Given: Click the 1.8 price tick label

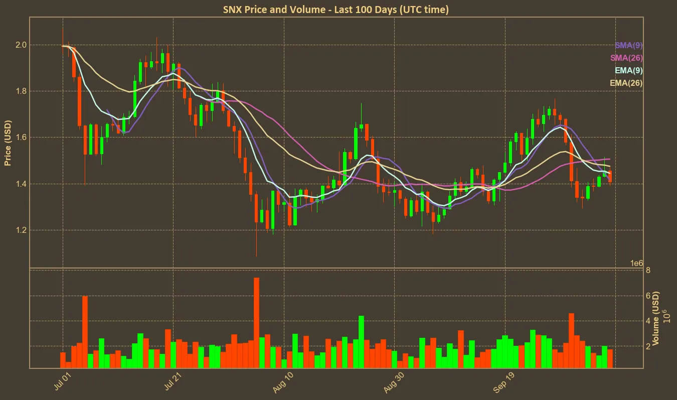Looking at the screenshot, I should point(21,91).
